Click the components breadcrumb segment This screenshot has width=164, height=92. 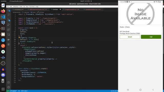[x=16, y=12]
